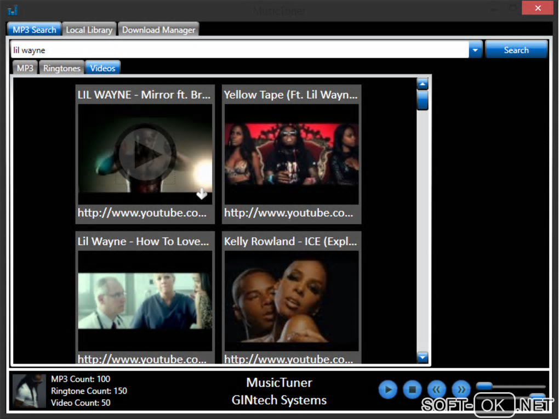Click the playback slider handle

[x=484, y=386]
